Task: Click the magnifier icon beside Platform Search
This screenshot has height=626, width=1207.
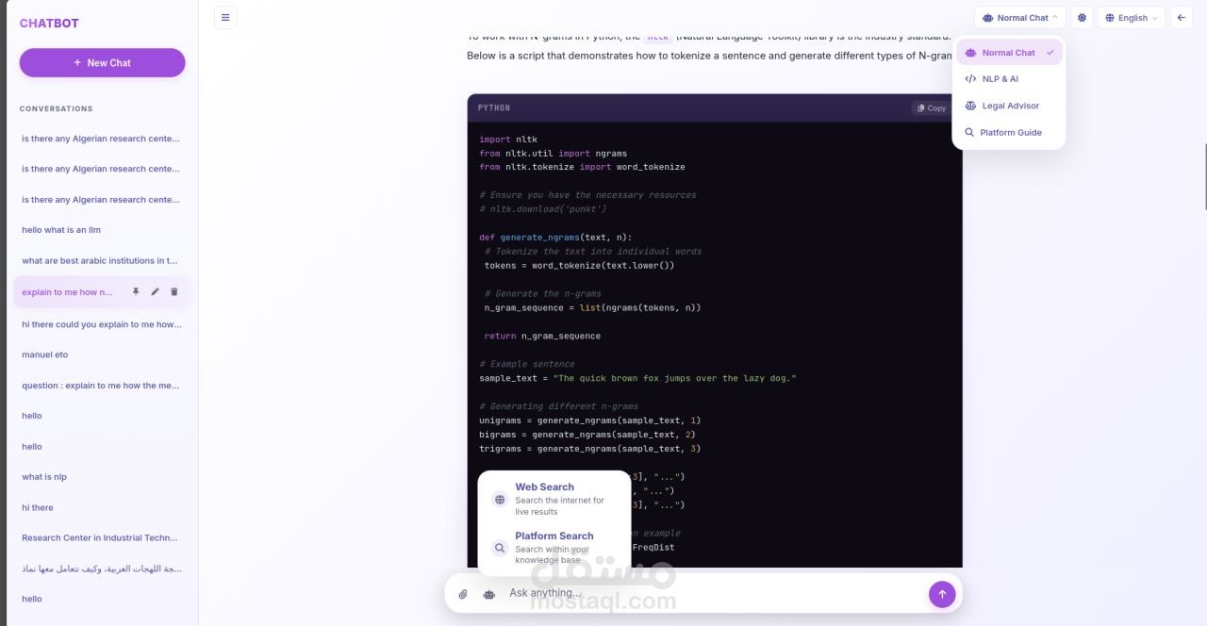Action: pos(500,548)
